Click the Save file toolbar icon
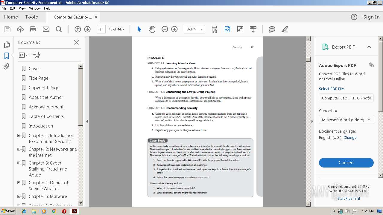The width and height of the screenshot is (383, 215). (7, 29)
